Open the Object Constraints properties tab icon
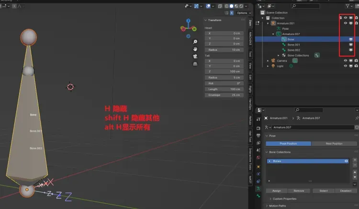359x209 pixels. (x=258, y=181)
